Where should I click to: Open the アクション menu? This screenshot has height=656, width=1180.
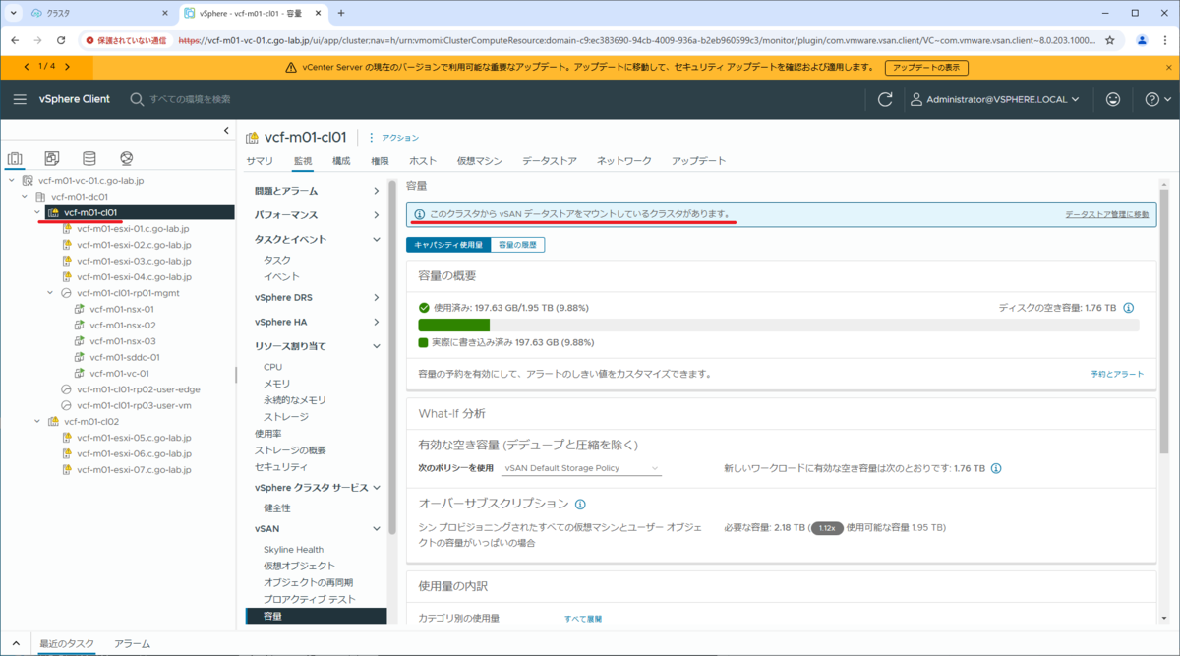tap(394, 138)
